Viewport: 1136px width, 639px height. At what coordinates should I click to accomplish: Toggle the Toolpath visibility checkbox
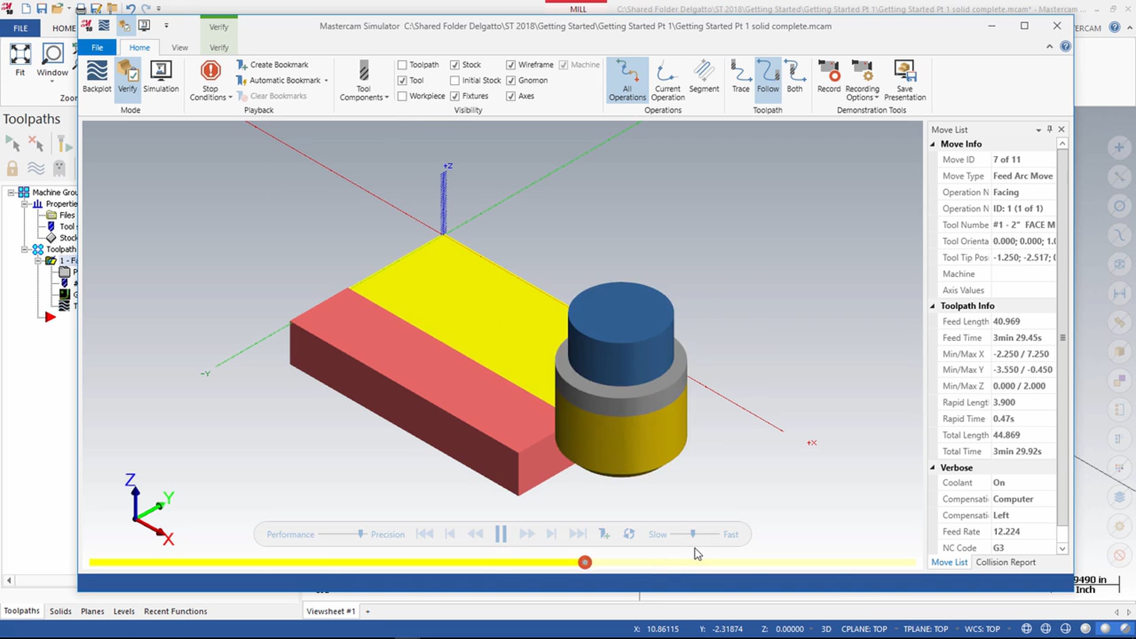pos(402,64)
